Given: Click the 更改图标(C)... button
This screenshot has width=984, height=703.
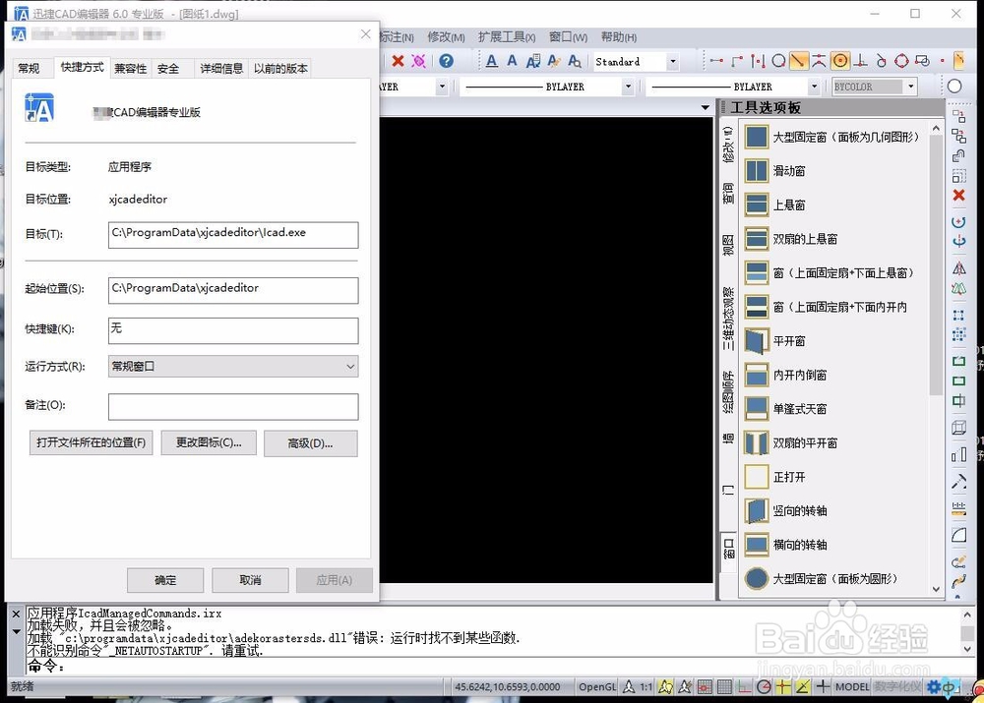Looking at the screenshot, I should click(x=209, y=442).
